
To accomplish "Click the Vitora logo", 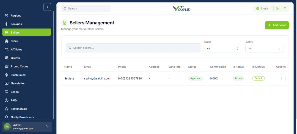I will 182,8.
